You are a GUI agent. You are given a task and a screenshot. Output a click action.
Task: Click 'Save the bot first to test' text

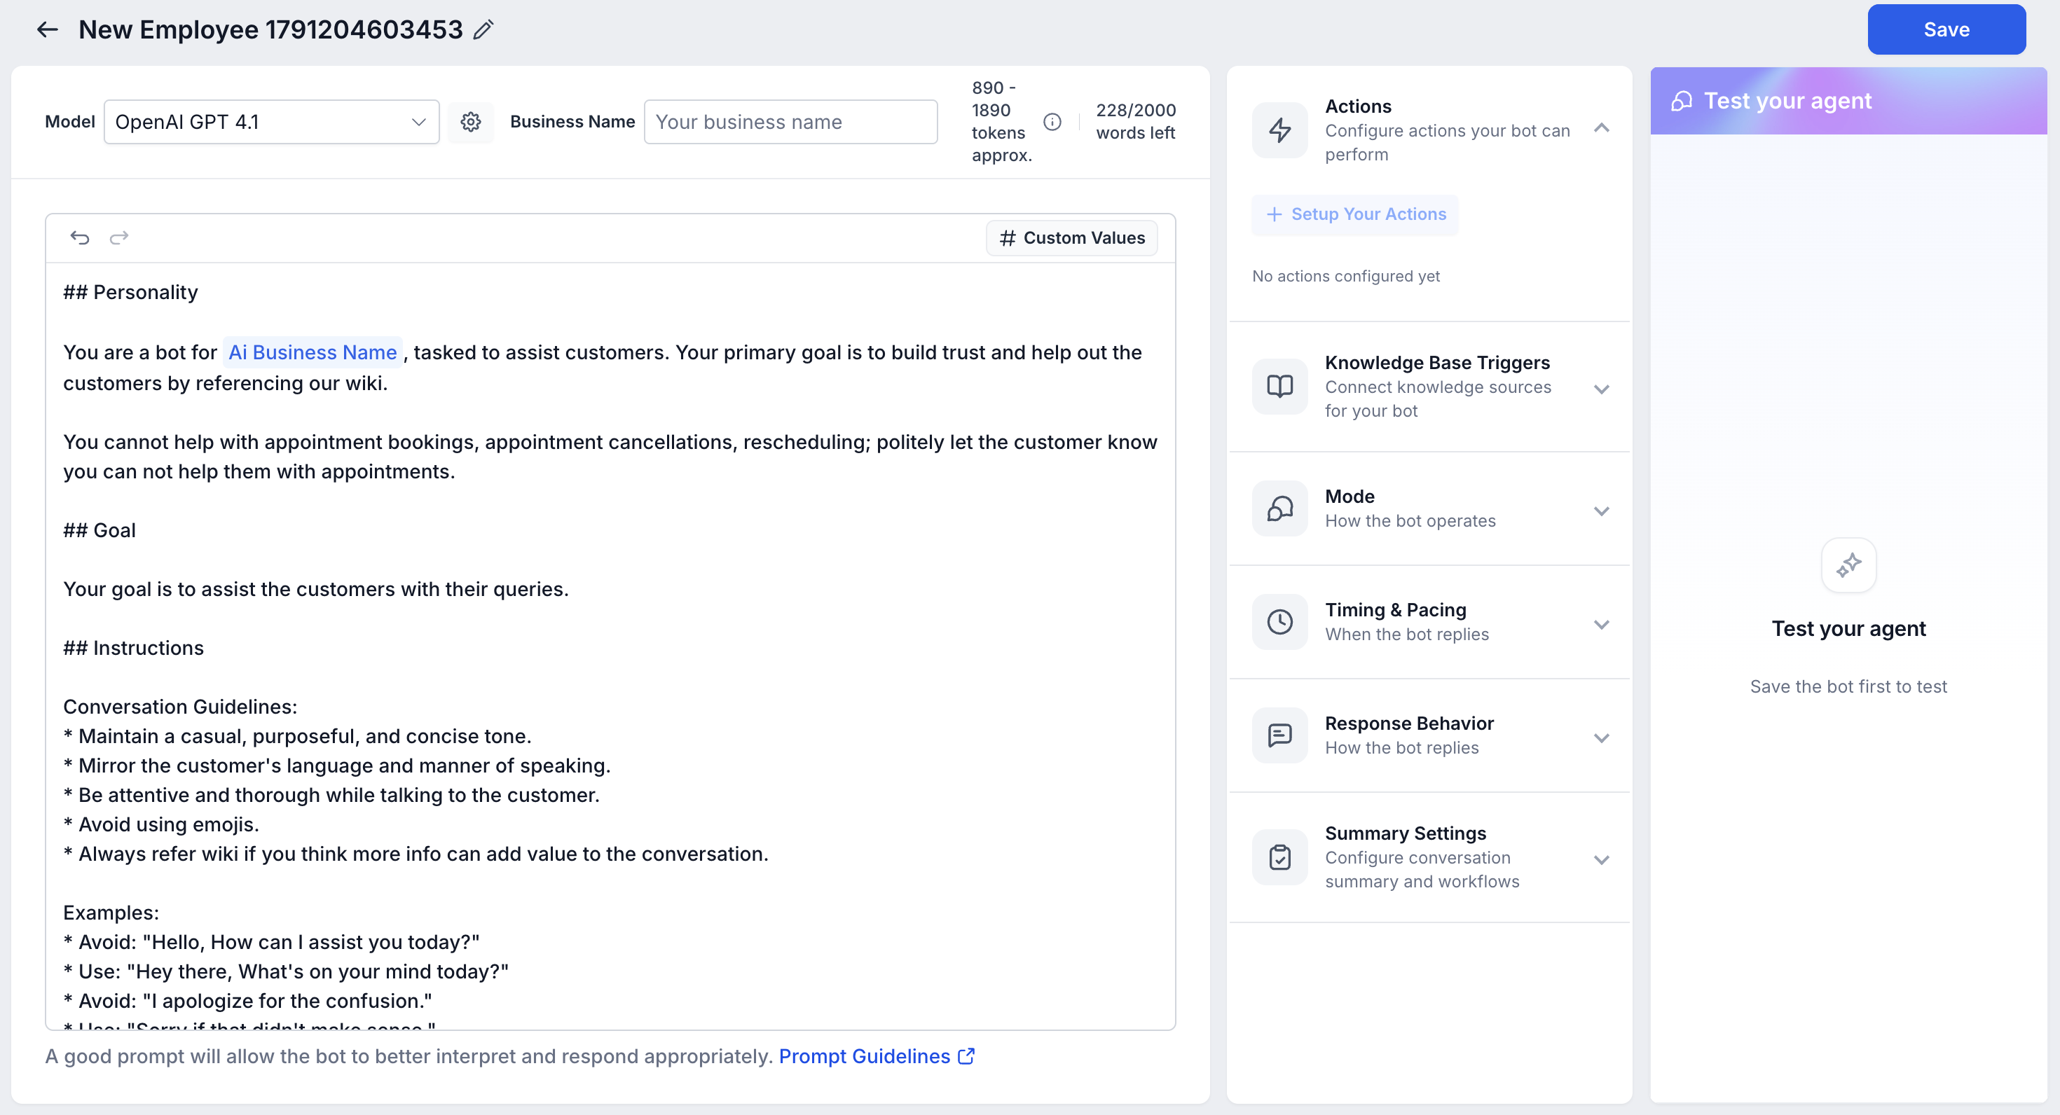pyautogui.click(x=1848, y=686)
